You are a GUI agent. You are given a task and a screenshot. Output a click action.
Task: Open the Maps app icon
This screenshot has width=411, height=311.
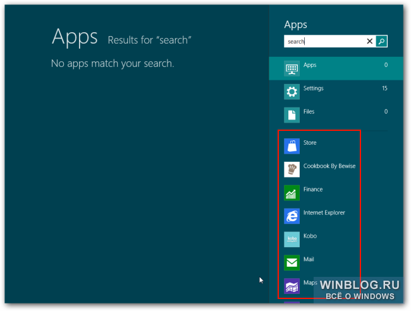pos(291,286)
